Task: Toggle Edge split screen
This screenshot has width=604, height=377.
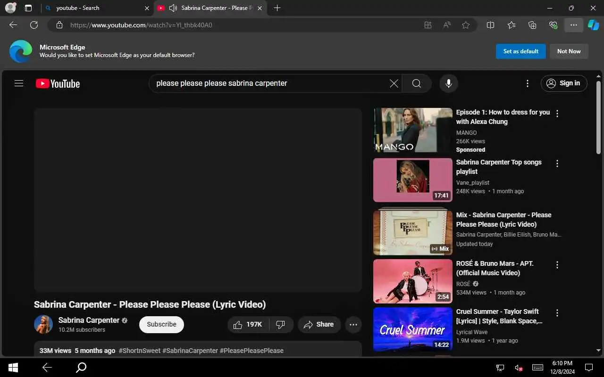Action: point(490,25)
